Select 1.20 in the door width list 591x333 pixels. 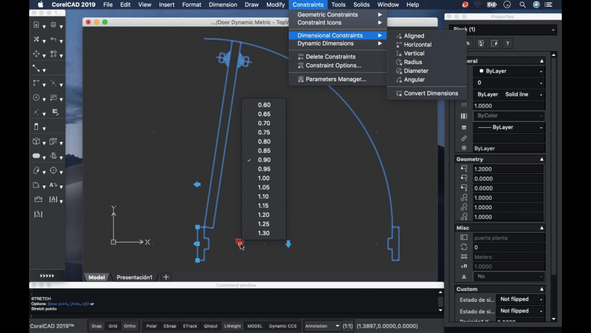point(264,215)
